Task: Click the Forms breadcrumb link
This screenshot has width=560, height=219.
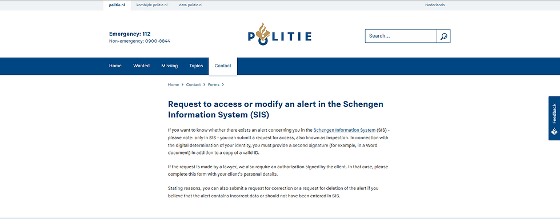Action: 214,85
